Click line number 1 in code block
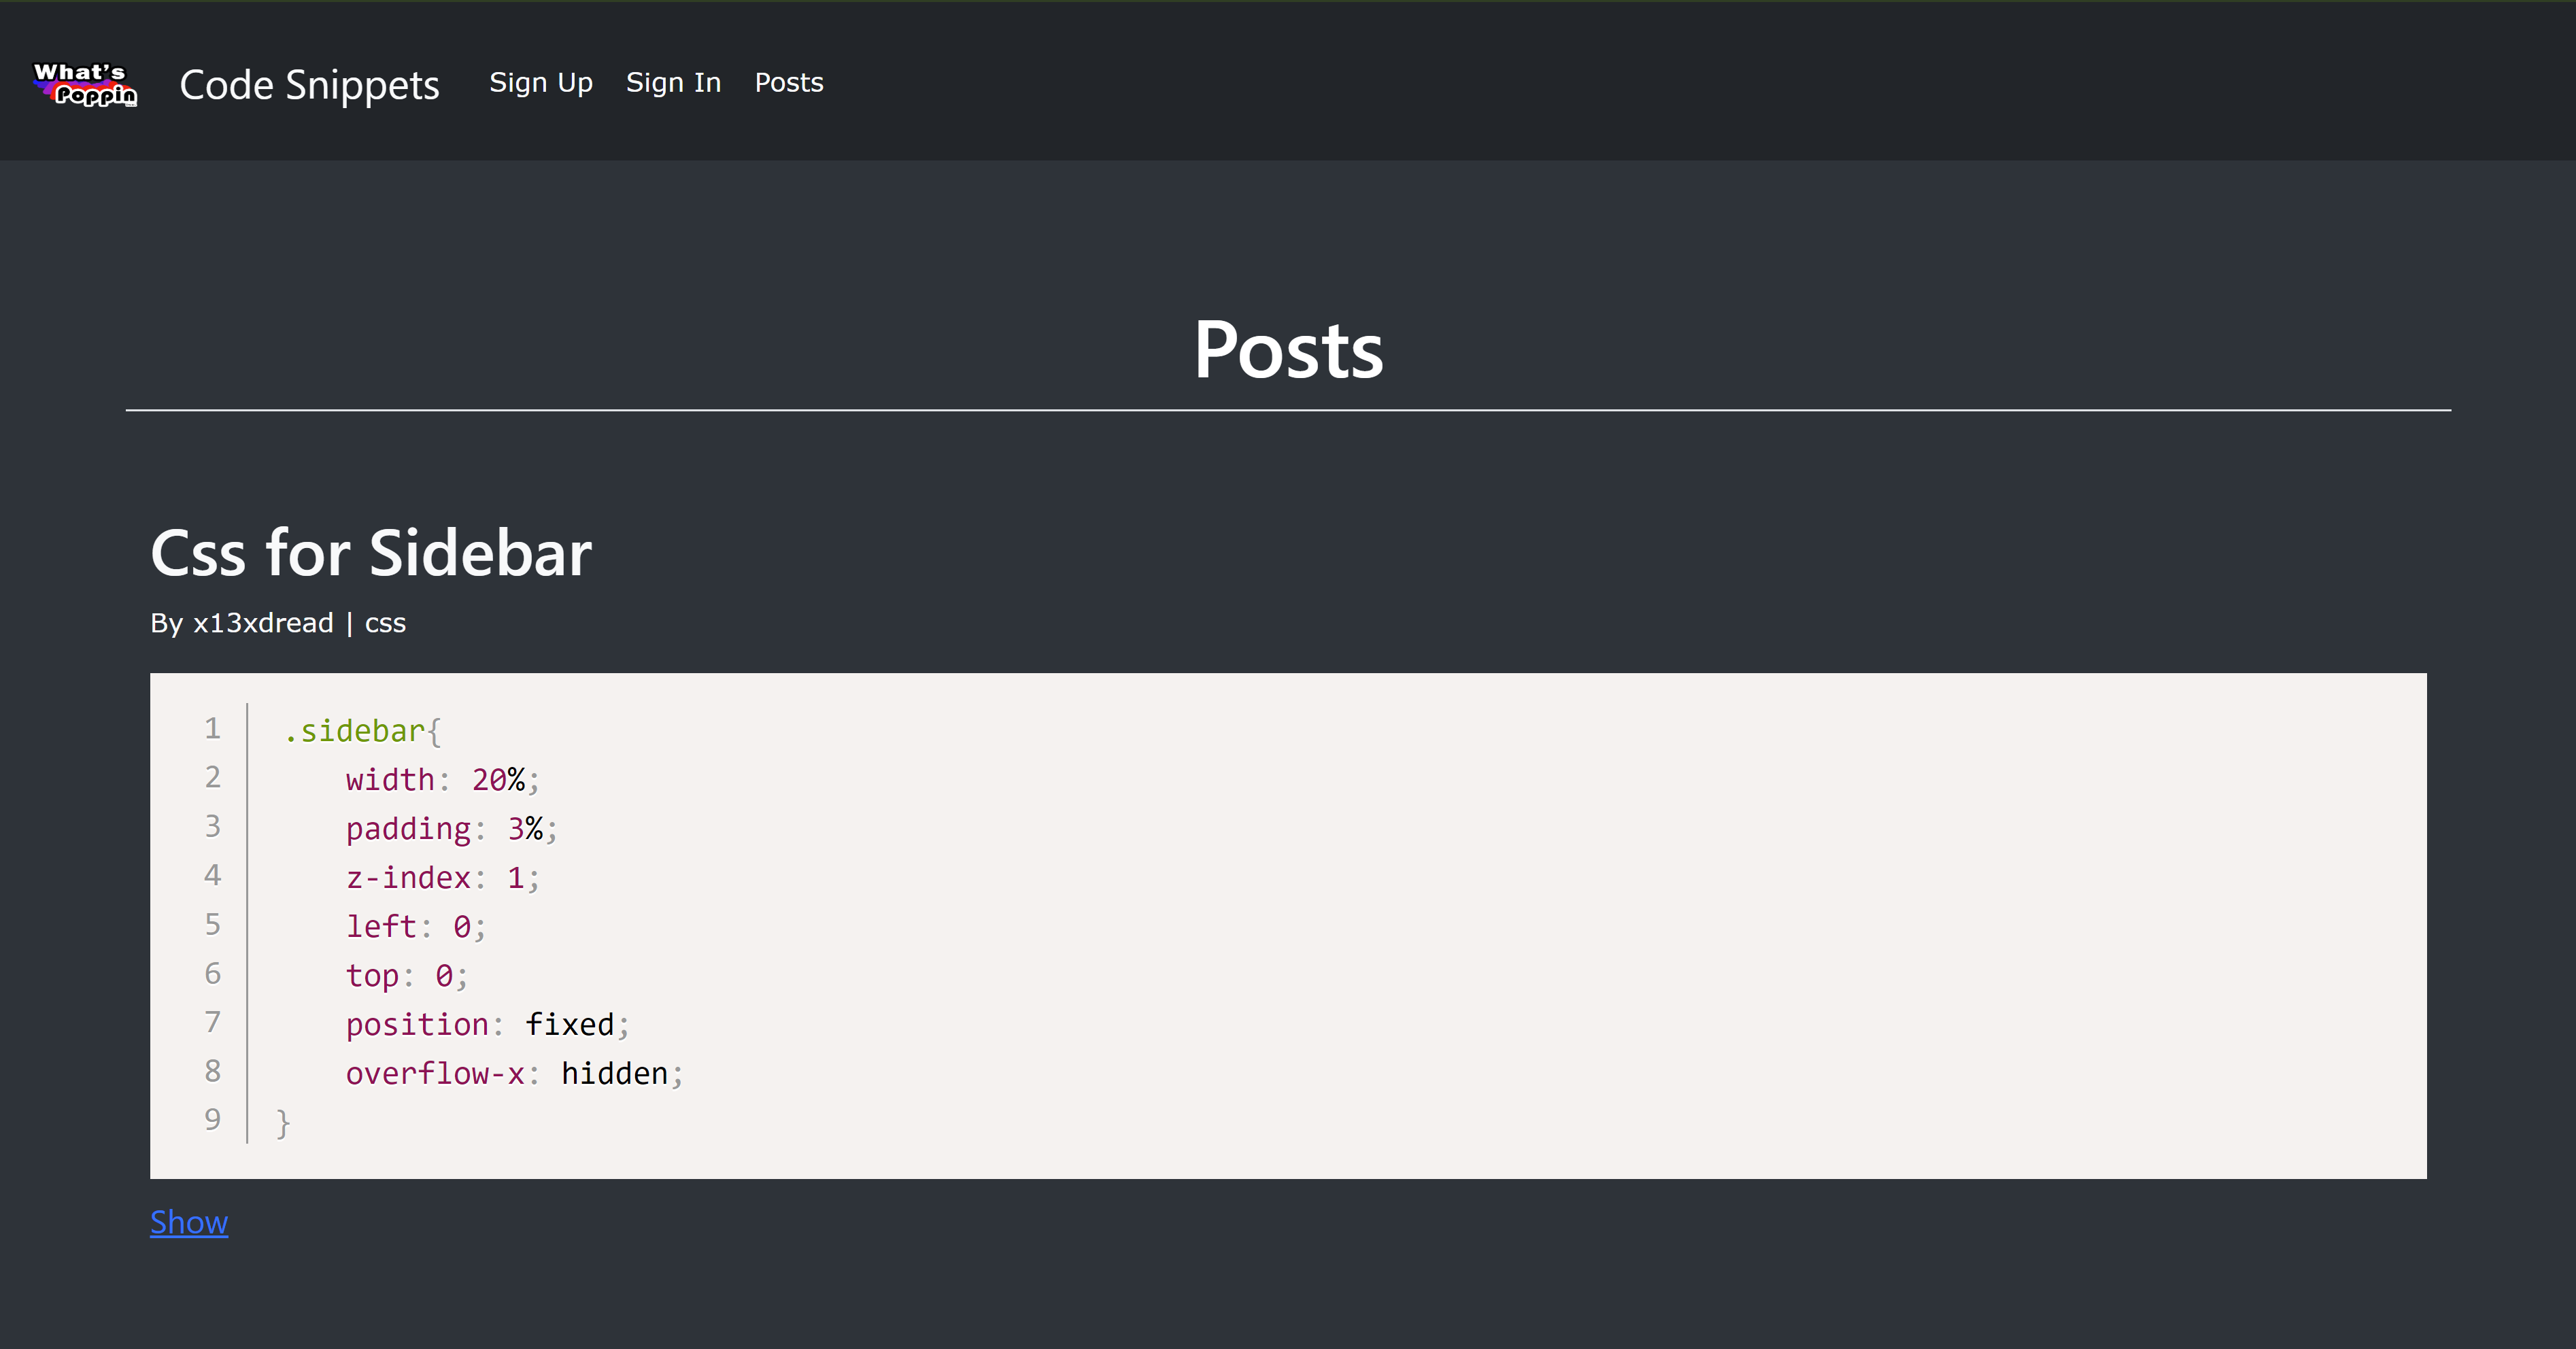Viewport: 2576px width, 1349px height. pyautogui.click(x=212, y=728)
